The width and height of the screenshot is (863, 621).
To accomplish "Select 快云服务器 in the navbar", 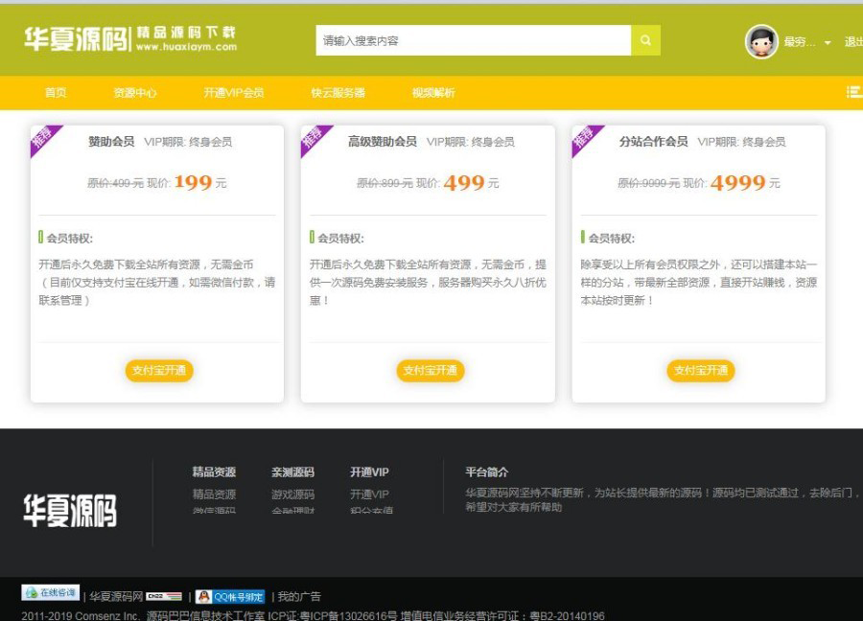I will (x=338, y=93).
